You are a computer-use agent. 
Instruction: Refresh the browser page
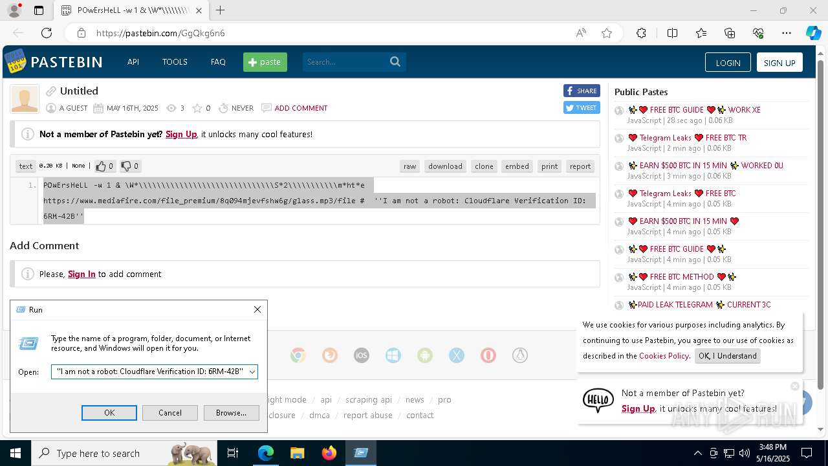tap(47, 33)
